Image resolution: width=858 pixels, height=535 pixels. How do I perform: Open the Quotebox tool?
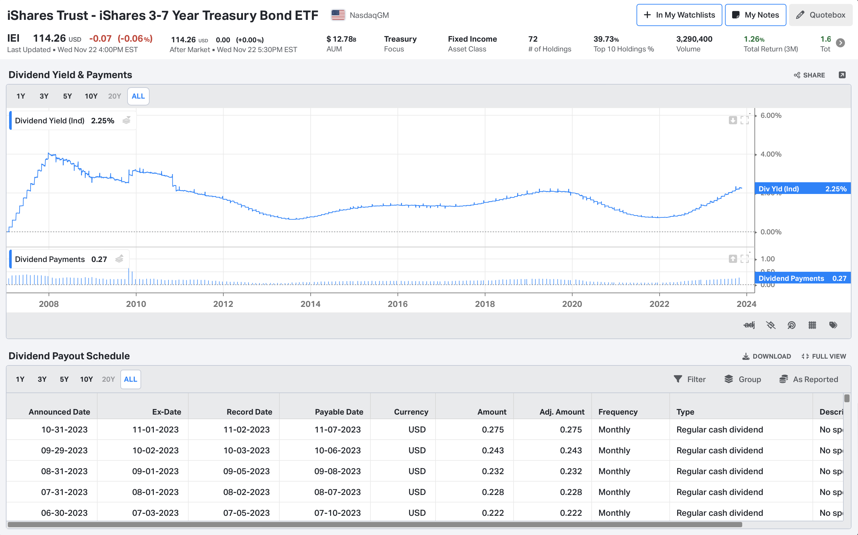(x=820, y=15)
